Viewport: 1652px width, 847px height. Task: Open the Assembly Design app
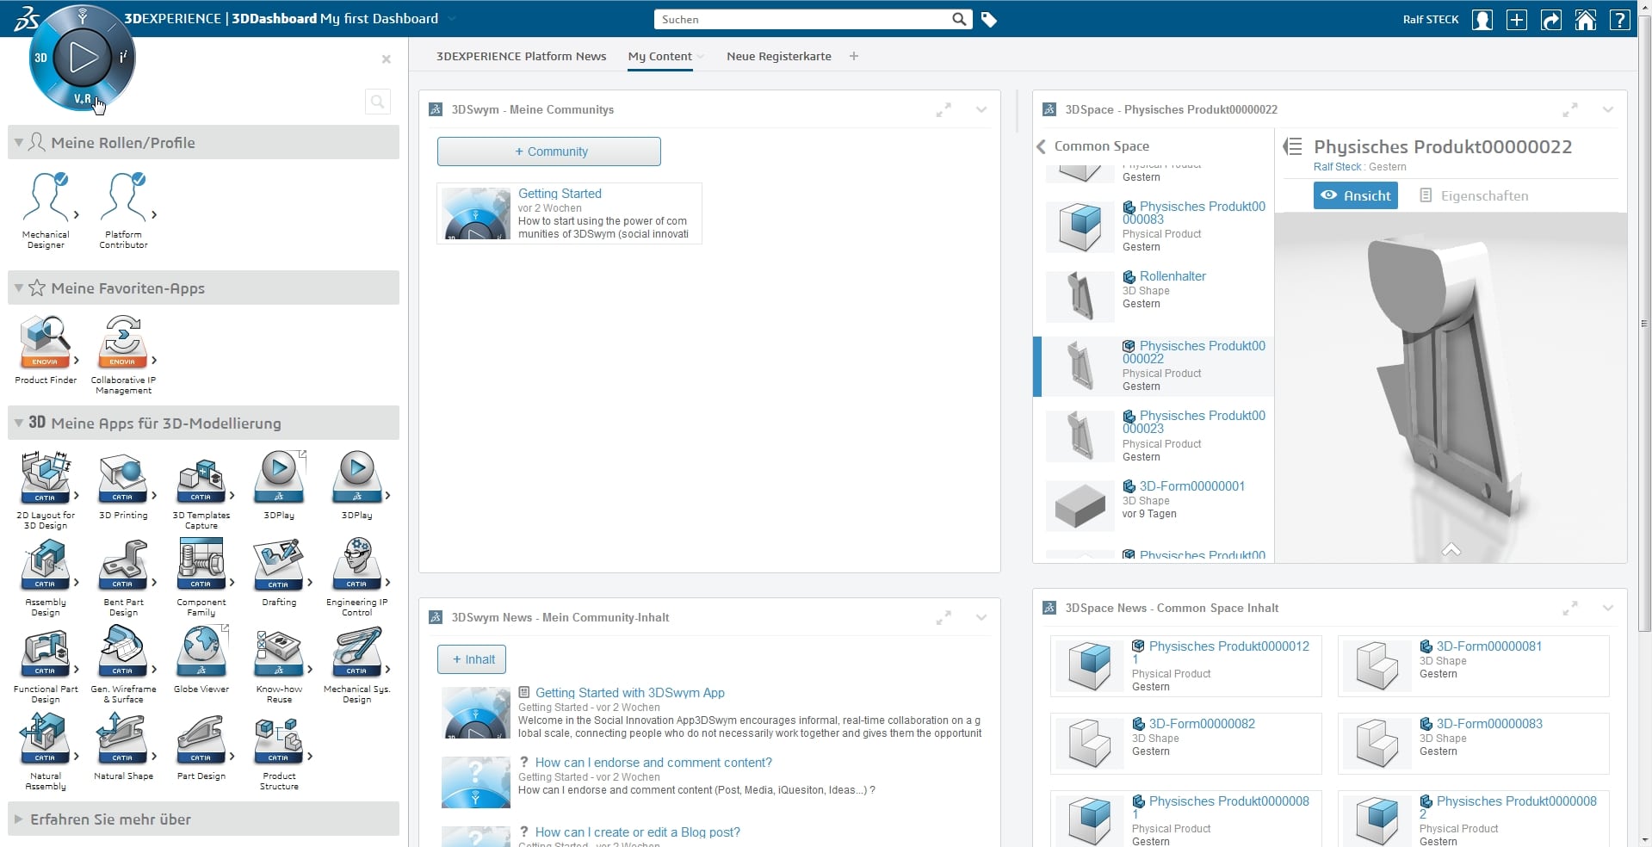click(x=46, y=565)
